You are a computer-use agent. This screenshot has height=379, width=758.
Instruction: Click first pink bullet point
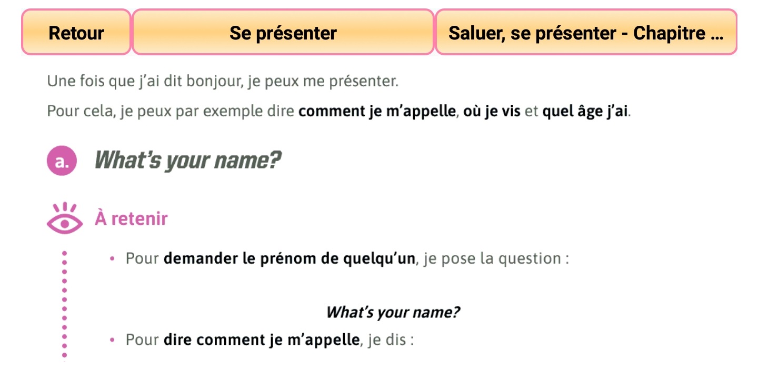112,259
